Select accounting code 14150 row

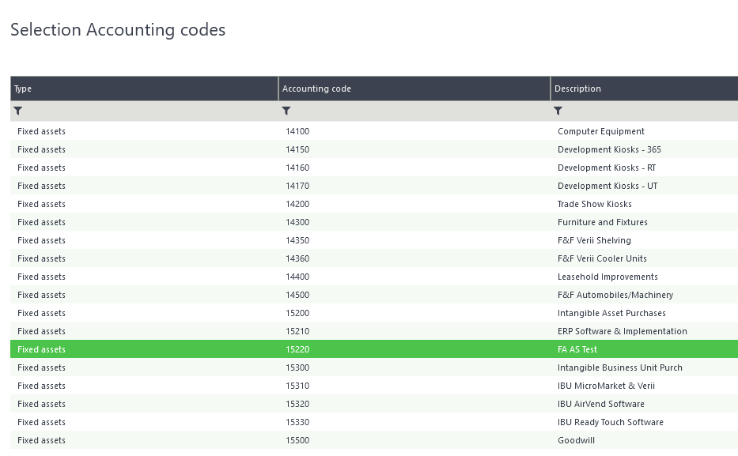coord(297,149)
